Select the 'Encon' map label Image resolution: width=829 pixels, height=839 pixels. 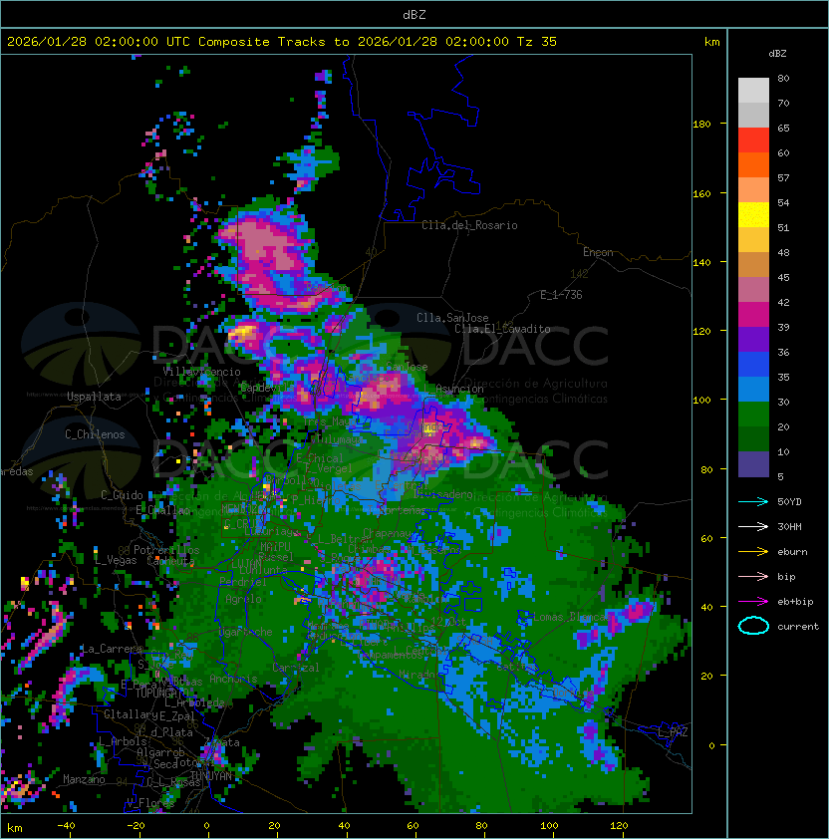598,252
